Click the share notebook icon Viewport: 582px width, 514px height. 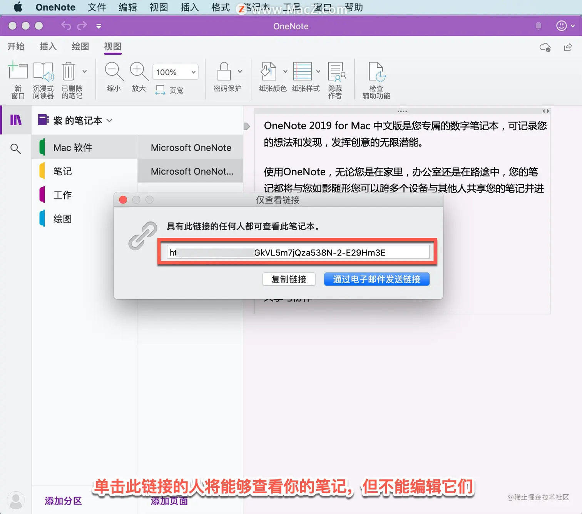coord(568,47)
